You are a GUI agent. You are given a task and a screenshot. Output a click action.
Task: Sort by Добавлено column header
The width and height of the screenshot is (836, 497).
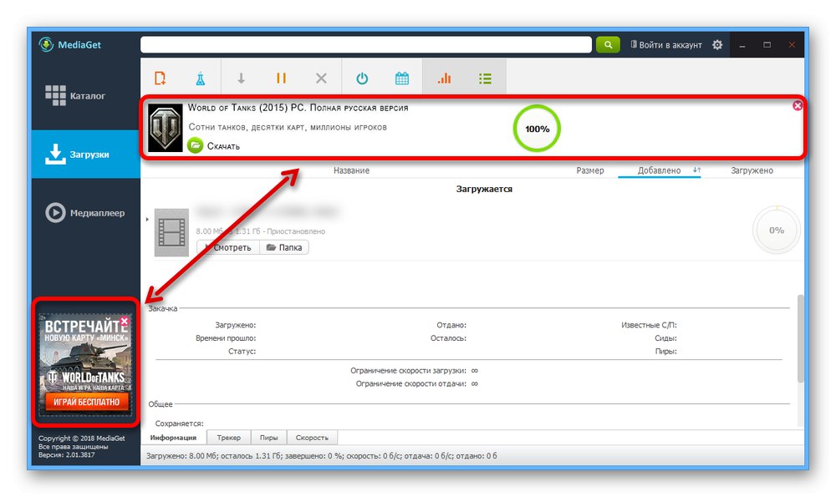pyautogui.click(x=659, y=170)
